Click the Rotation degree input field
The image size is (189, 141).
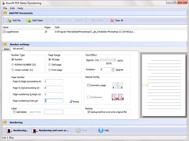[x=106, y=69]
